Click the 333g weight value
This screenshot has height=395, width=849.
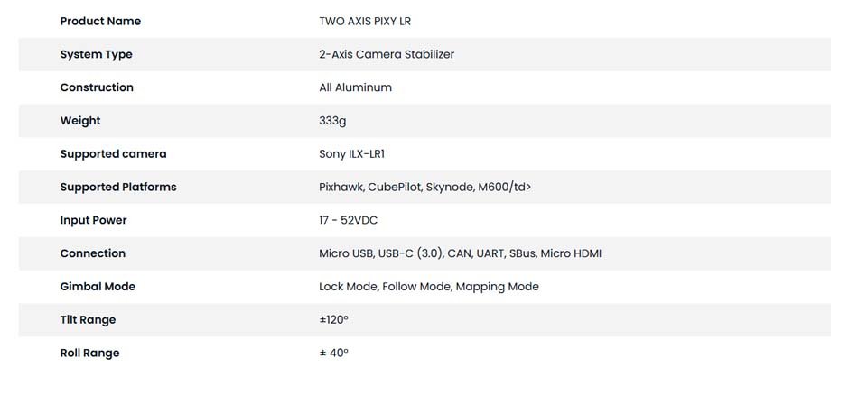pos(332,121)
